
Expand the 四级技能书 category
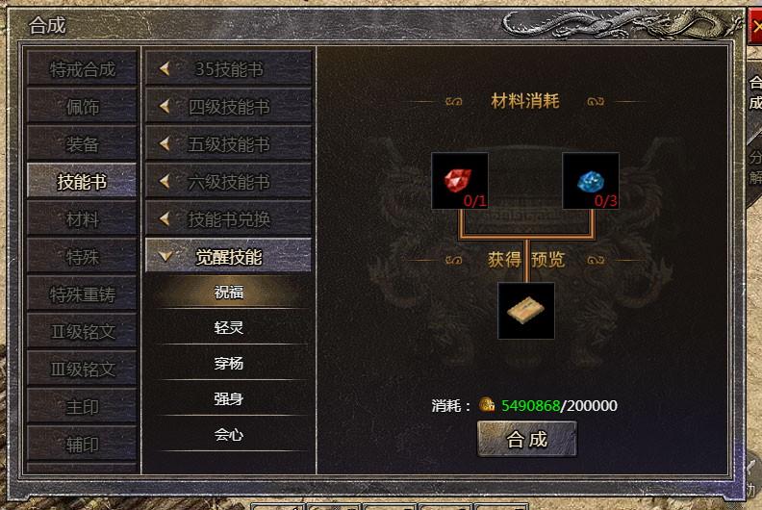[228, 106]
